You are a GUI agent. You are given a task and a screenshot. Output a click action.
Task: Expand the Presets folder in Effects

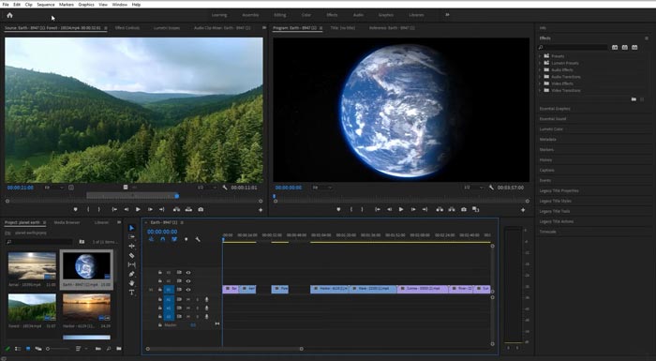(x=540, y=56)
